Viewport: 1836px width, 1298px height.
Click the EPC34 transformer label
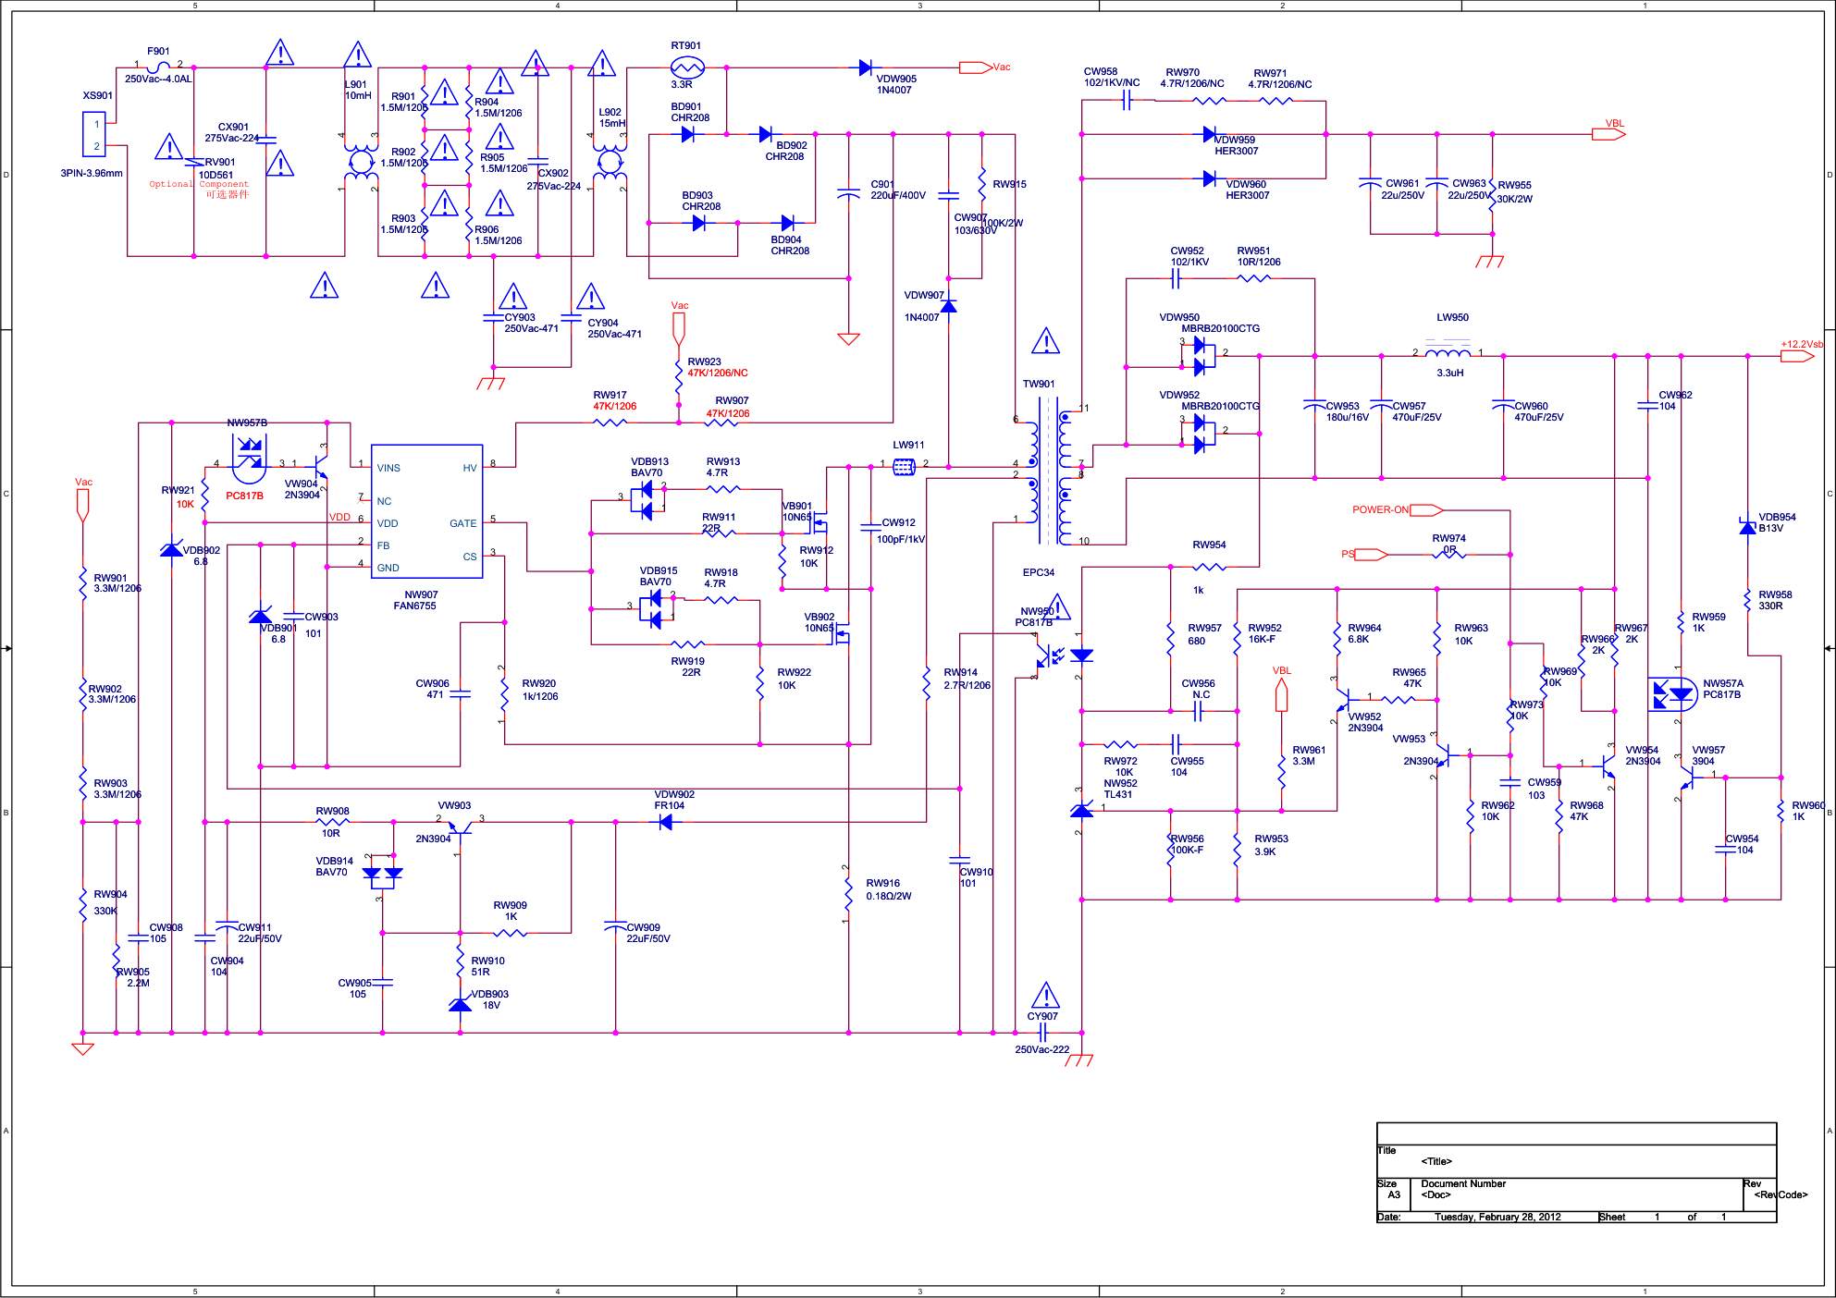point(1039,573)
